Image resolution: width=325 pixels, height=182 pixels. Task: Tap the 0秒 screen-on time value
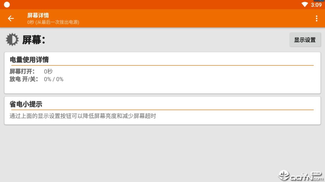point(48,72)
